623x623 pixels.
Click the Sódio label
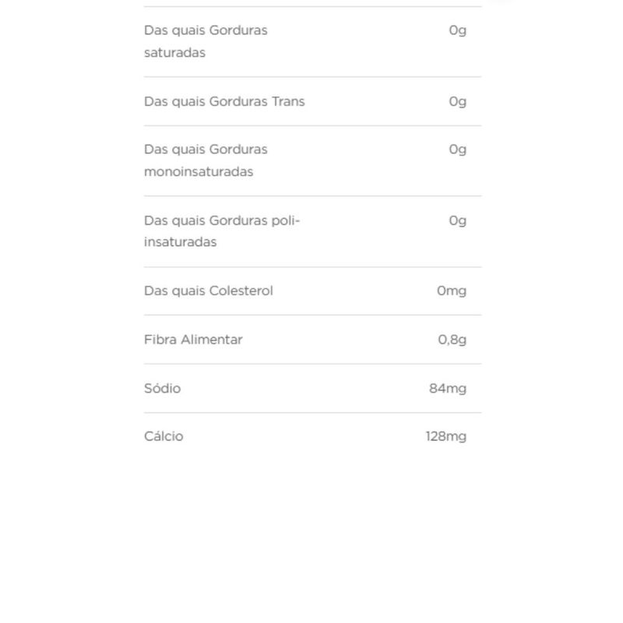(162, 388)
